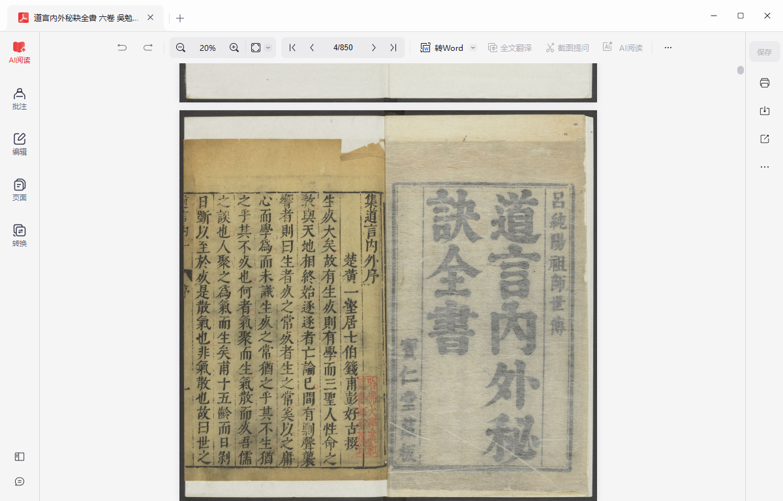Click the AI阅读 toolbar button
The image size is (783, 501).
[622, 48]
